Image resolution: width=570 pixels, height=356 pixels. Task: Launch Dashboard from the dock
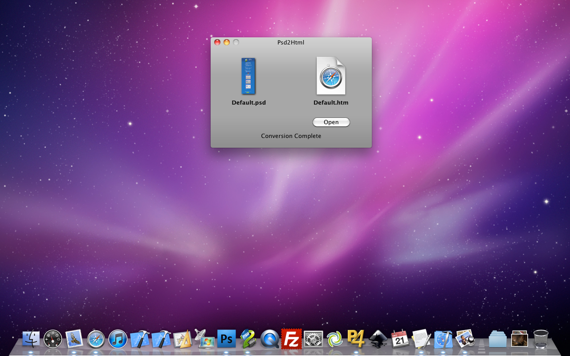53,339
